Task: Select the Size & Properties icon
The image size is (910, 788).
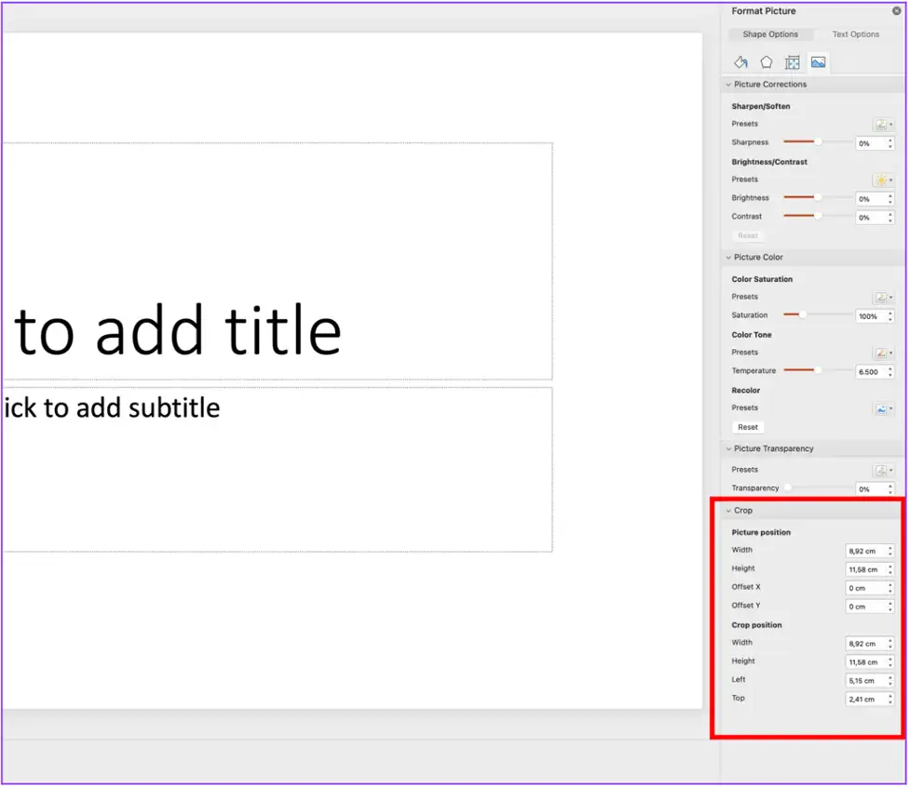Action: click(792, 62)
